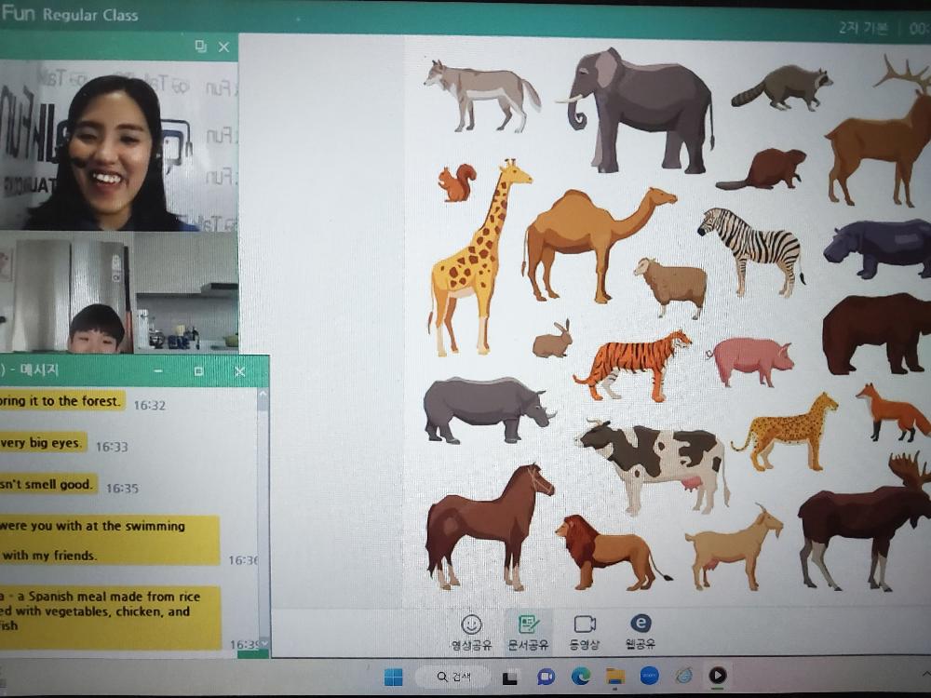The height and width of the screenshot is (698, 931).
Task: Open the chat app icon on taskbar
Action: point(546,677)
